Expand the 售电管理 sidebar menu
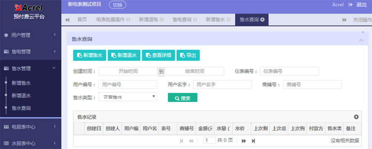 31,52
